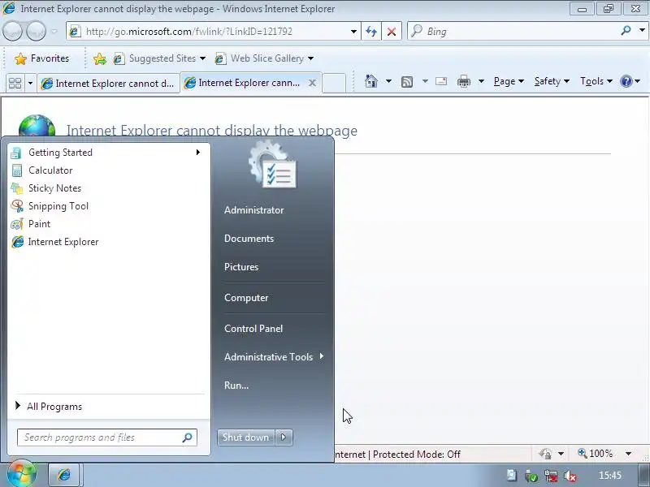Image resolution: width=650 pixels, height=487 pixels.
Task: Switch to the first Internet Explorer cannot d... tab
Action: (108, 84)
